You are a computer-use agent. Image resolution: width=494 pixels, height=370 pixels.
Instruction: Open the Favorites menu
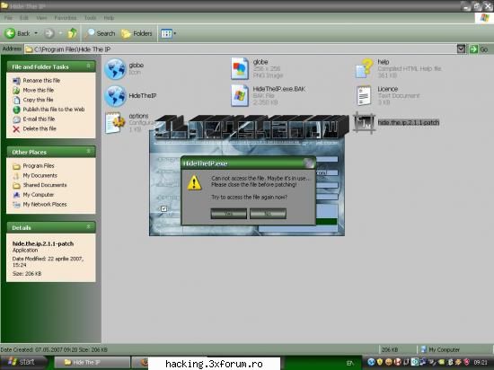pyautogui.click(x=66, y=18)
